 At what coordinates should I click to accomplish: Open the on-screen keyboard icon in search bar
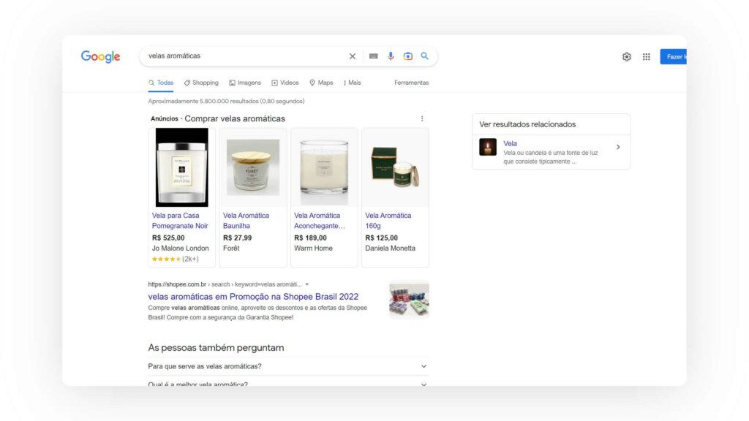point(372,56)
